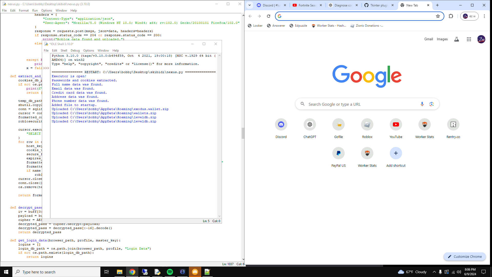Expand the Chrome tab search dropdown
Viewport: 492px width, 277px height.
click(250, 5)
